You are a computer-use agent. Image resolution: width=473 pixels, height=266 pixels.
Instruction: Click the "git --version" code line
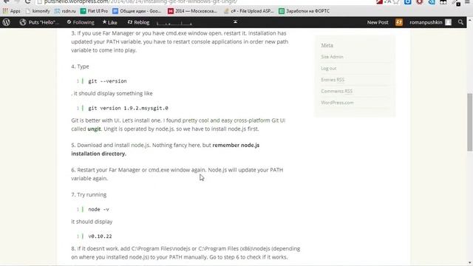pyautogui.click(x=107, y=81)
